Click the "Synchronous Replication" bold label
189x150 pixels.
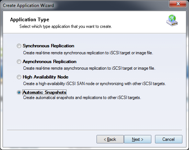[49, 46]
